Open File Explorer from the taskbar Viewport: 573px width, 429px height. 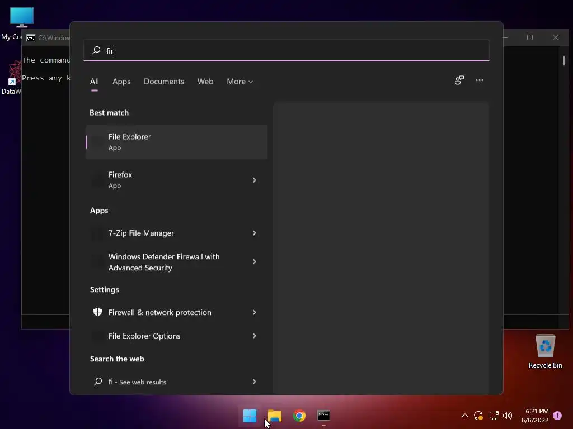[x=274, y=416]
